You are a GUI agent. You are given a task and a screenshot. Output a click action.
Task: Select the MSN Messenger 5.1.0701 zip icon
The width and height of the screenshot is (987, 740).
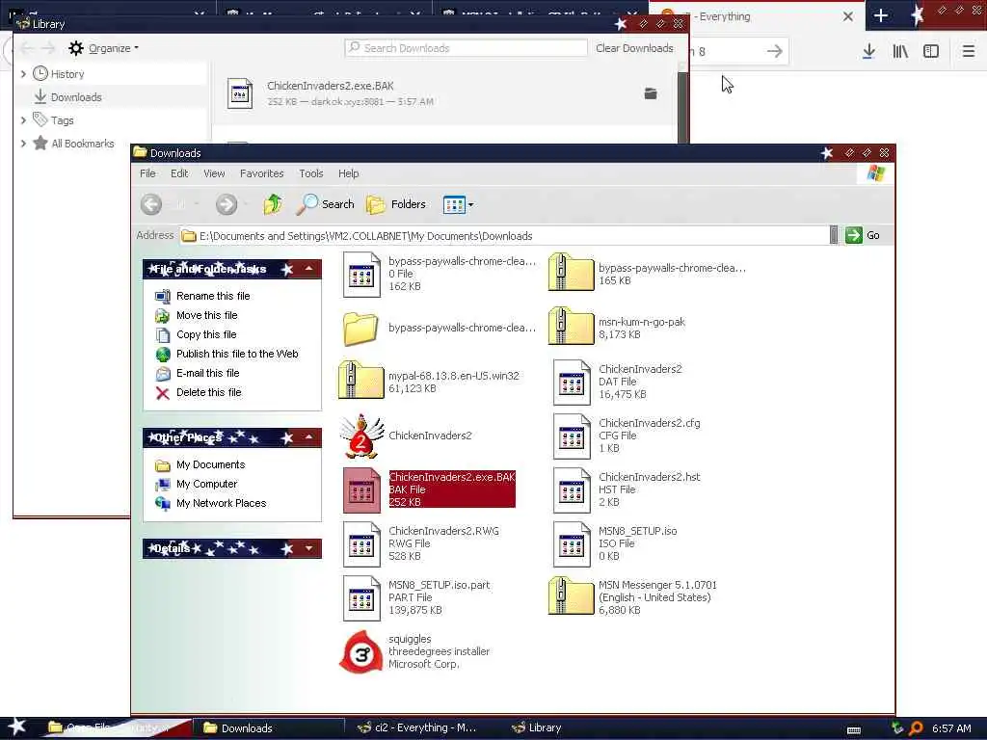coord(571,595)
